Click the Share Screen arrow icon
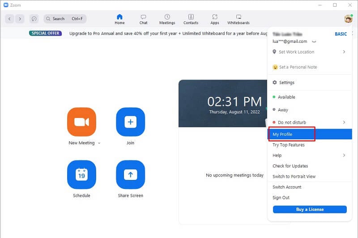Viewport: 358px width, 238px height. tap(130, 175)
